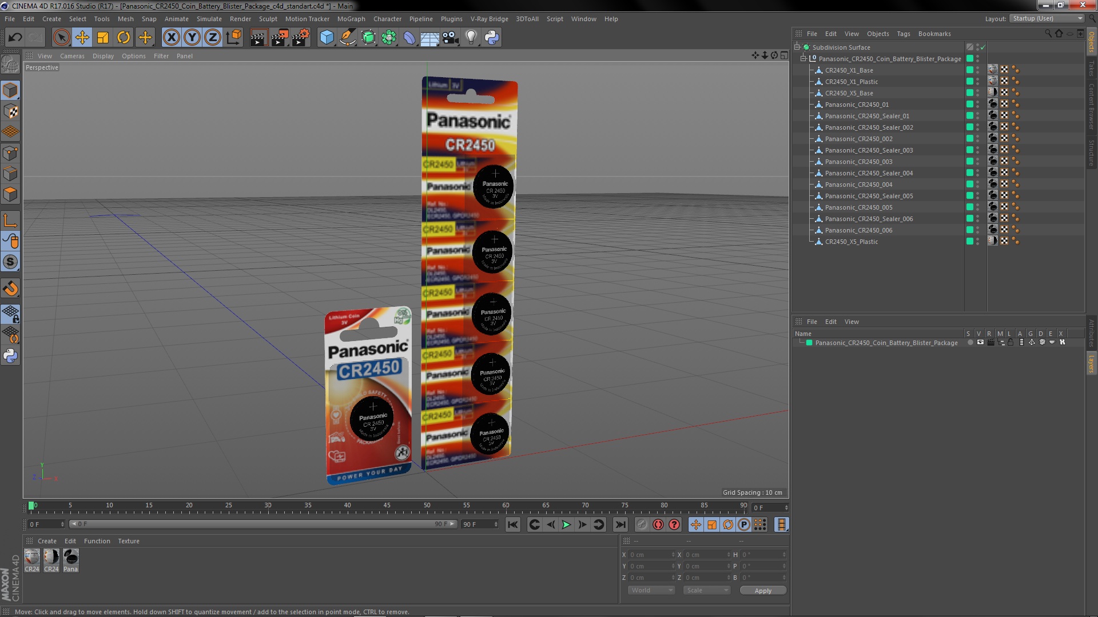This screenshot has width=1098, height=617.
Task: Open the Material Manager Create menu
Action: 47,541
